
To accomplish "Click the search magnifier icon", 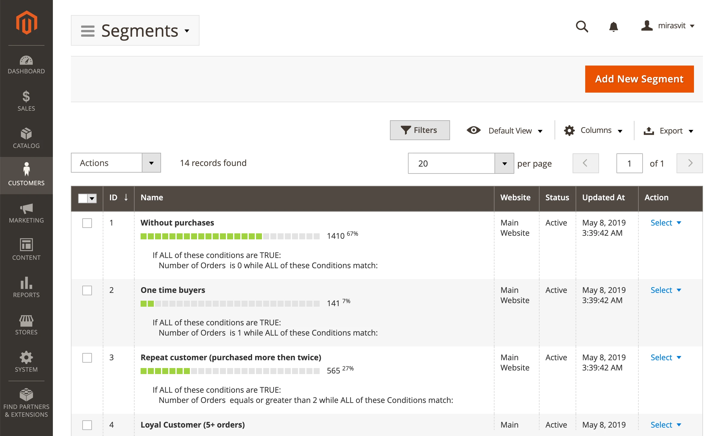I will coord(582,26).
